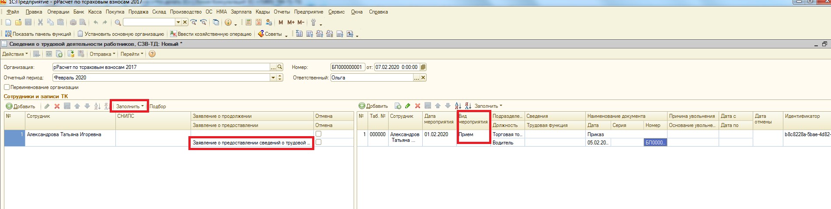Viewport: 831px width, 209px height.
Task: Step the reporting period with spinner arrows
Action: (280, 78)
